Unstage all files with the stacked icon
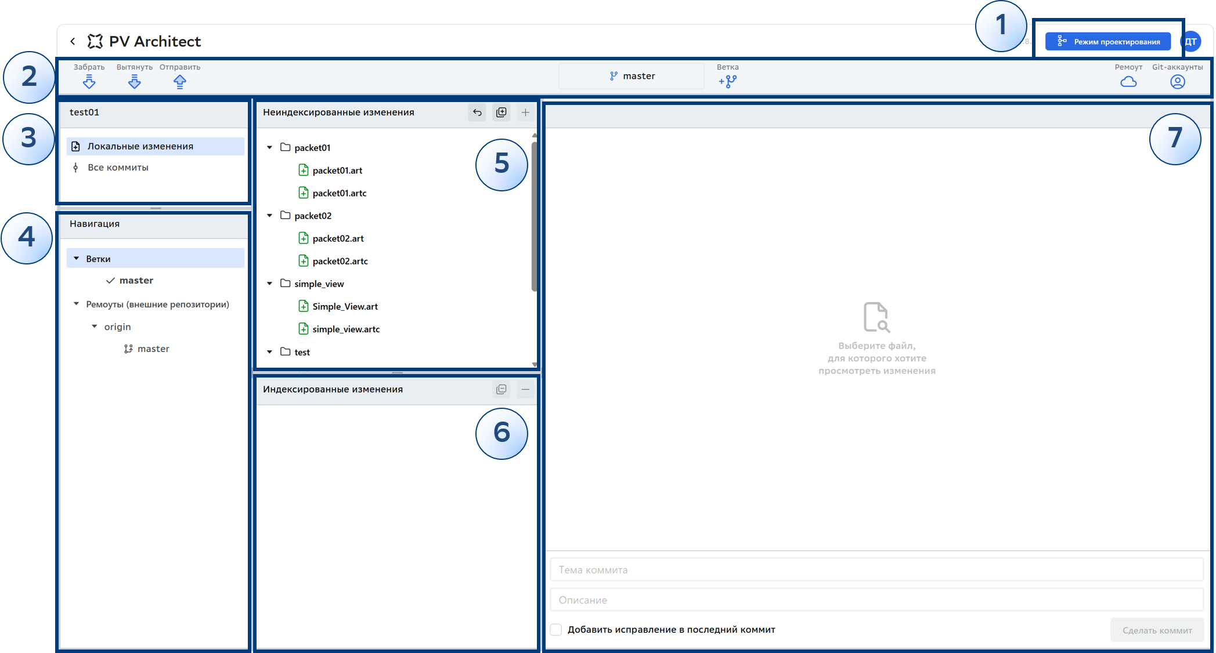Viewport: 1216px width, 653px height. tap(501, 390)
